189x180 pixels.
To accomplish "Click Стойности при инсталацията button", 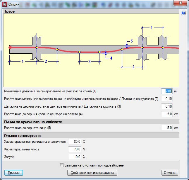I will (x=92, y=173).
